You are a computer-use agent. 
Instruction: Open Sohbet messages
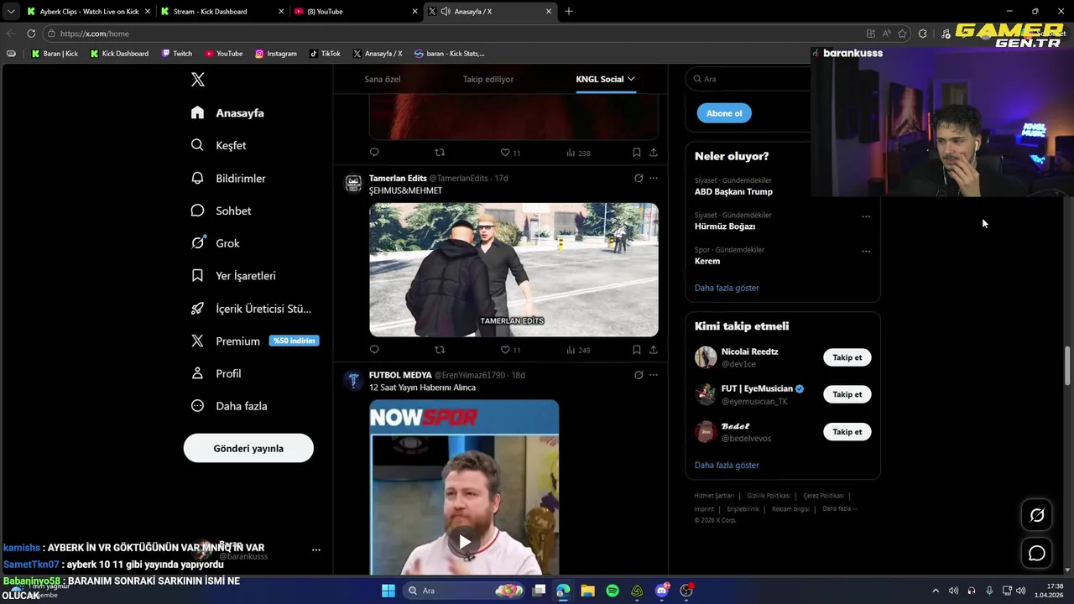221,211
